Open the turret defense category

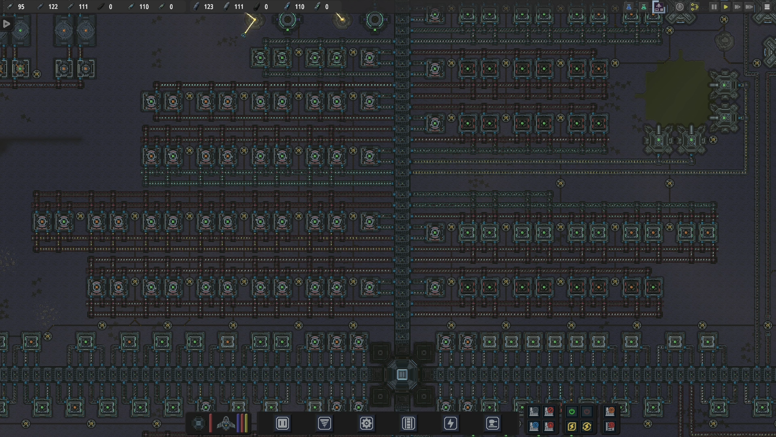click(492, 424)
